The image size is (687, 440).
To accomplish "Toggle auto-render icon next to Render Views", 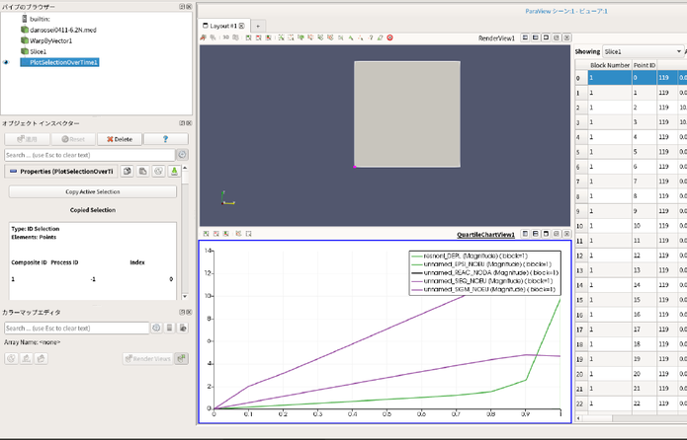I will [x=182, y=359].
